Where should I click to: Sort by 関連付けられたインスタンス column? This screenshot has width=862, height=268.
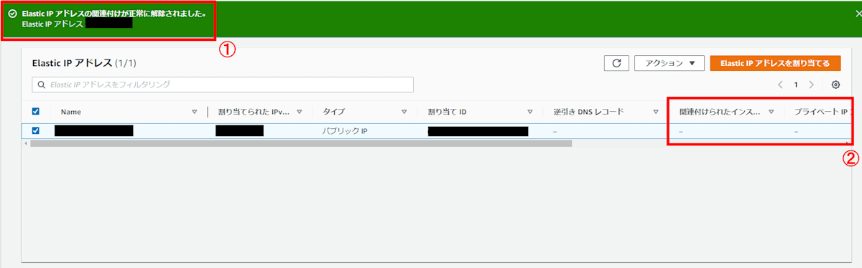tap(771, 112)
